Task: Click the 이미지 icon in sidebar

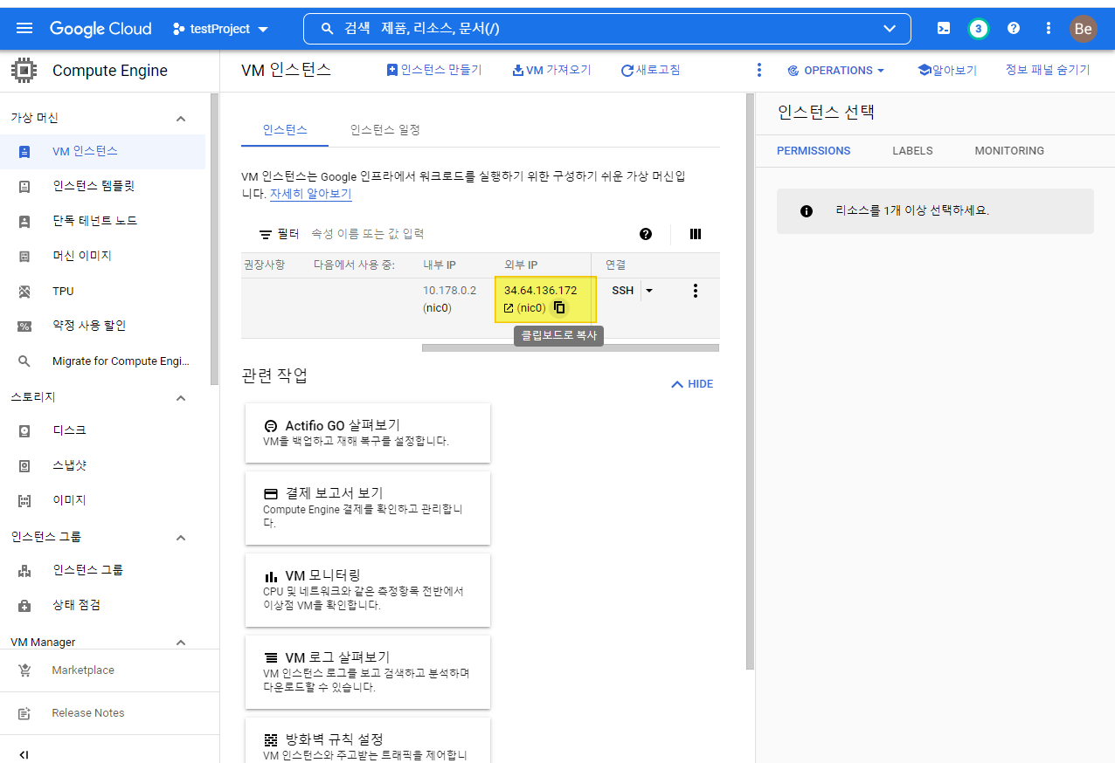Action: pos(24,500)
